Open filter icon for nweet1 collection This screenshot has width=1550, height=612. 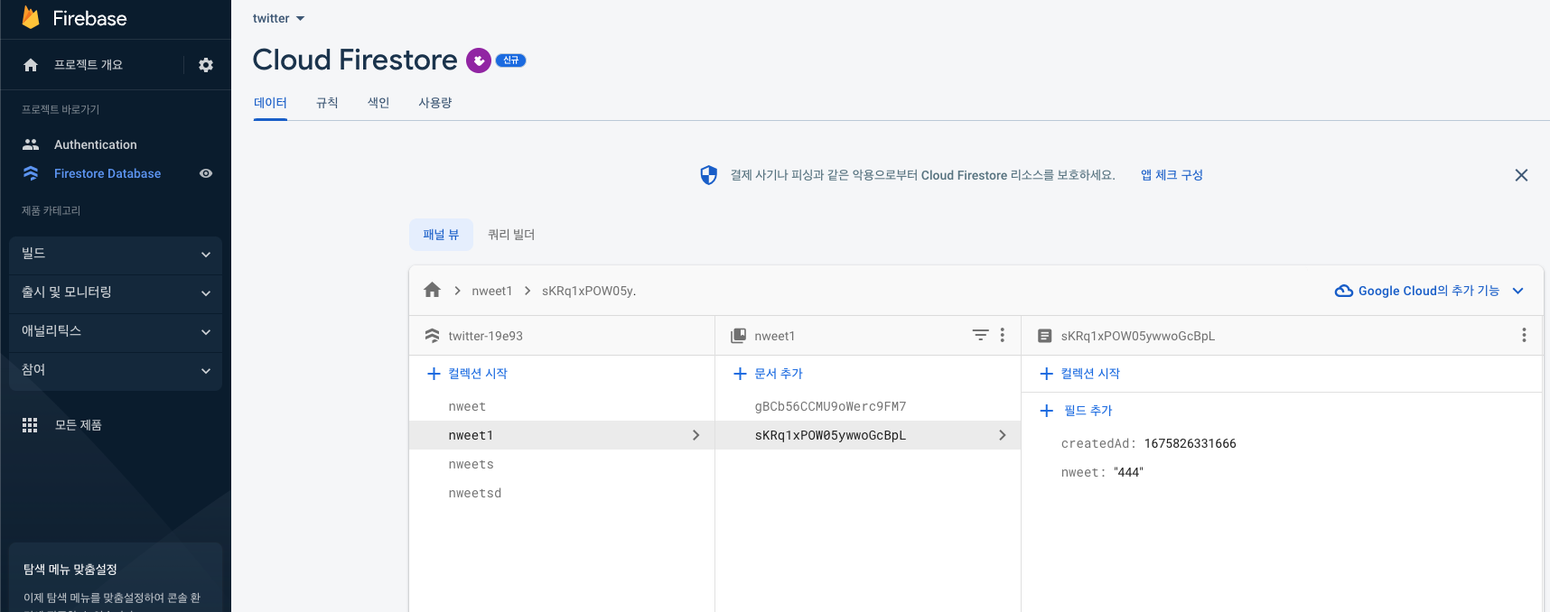[x=980, y=335]
